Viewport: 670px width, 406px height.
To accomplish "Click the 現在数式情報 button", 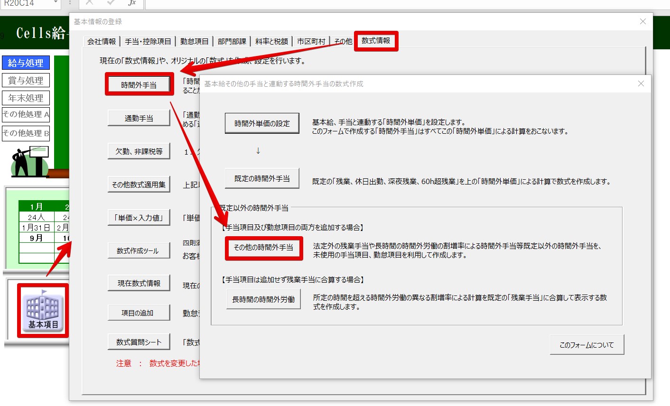I will pyautogui.click(x=139, y=283).
